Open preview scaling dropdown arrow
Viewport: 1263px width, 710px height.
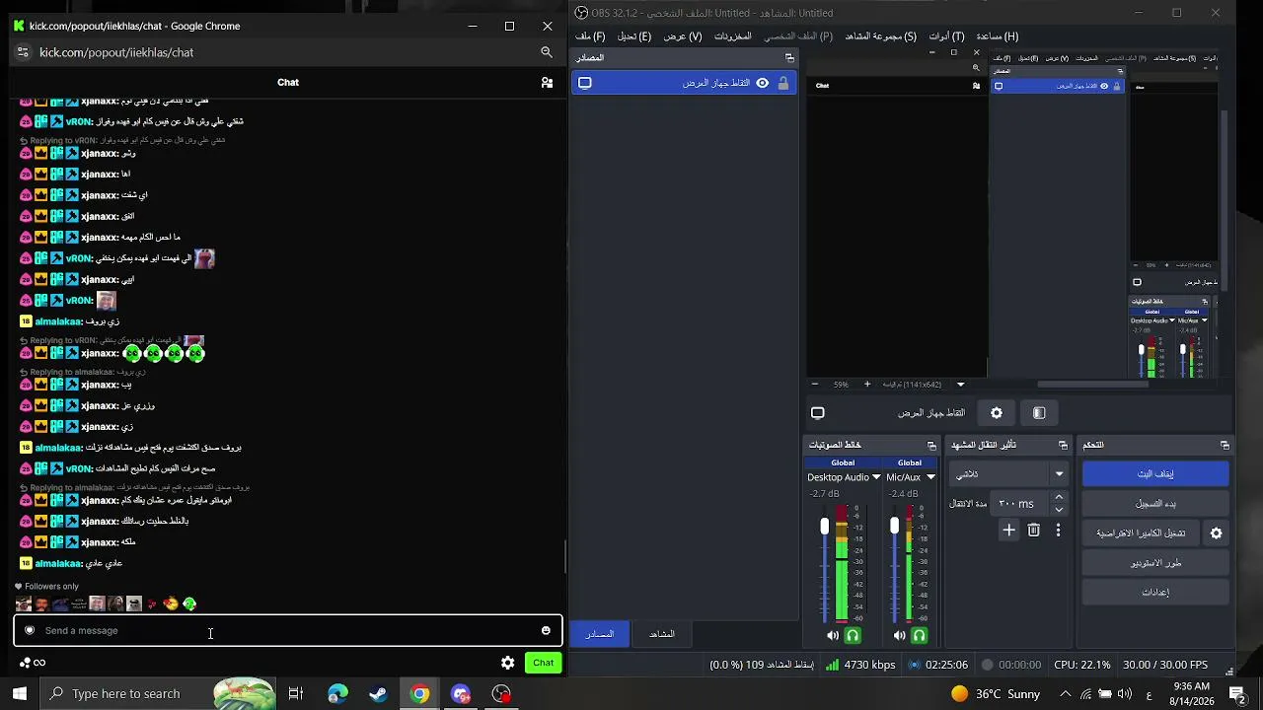tap(960, 385)
